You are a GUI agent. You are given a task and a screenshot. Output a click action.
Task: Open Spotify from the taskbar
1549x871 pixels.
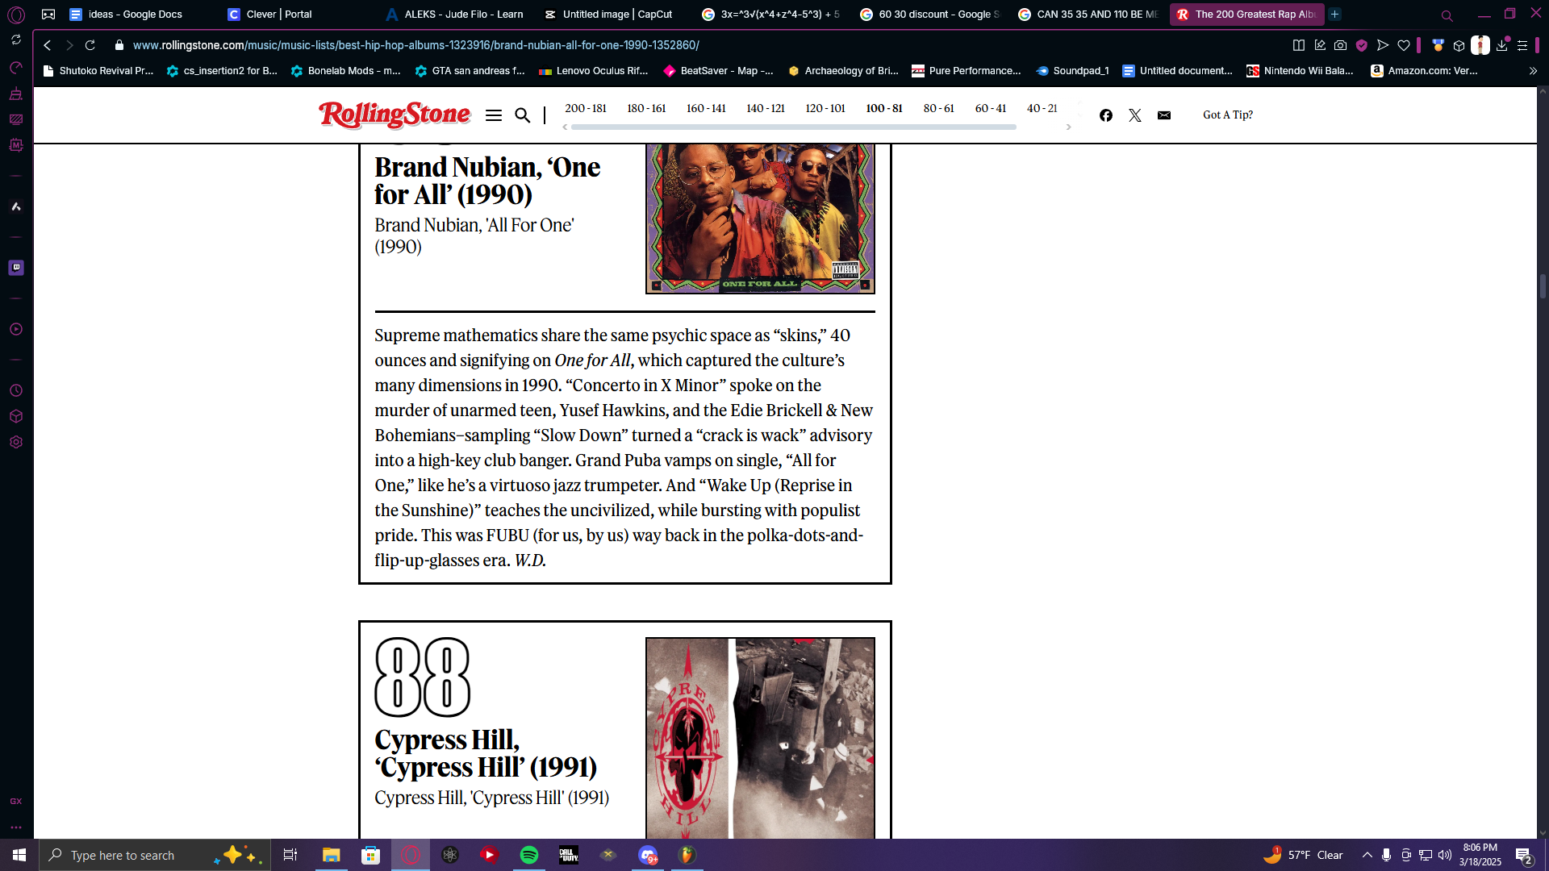tap(529, 855)
